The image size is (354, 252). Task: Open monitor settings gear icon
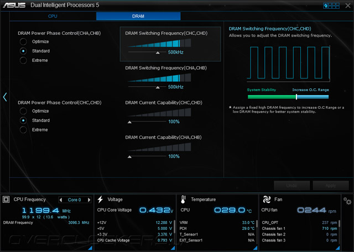[x=347, y=201]
